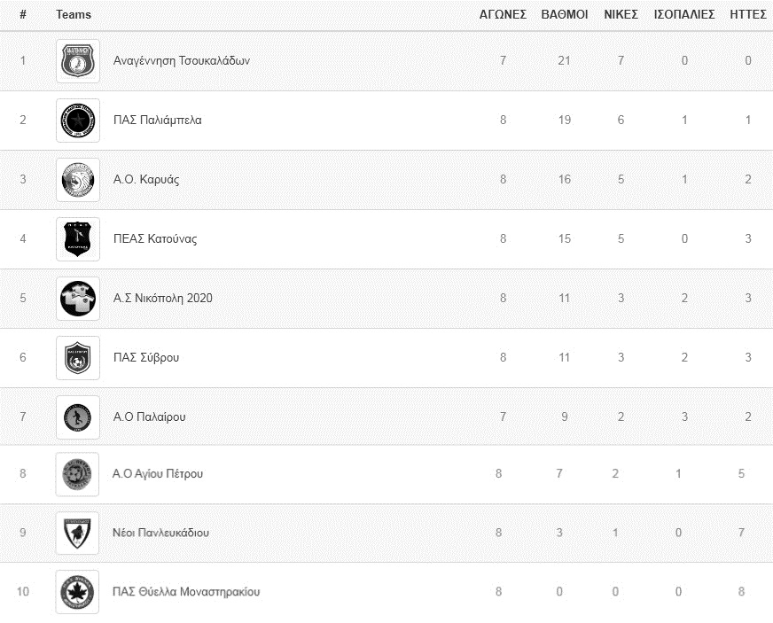773x623 pixels.
Task: Click the Αναγέννηση Τσουκαλάδων team logo
Action: click(78, 61)
